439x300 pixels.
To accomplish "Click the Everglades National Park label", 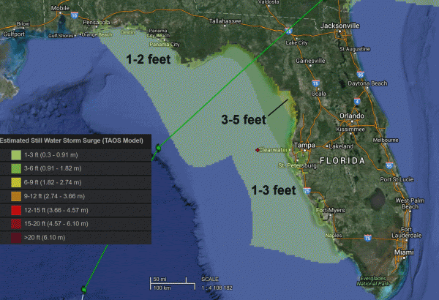I will (373, 281).
